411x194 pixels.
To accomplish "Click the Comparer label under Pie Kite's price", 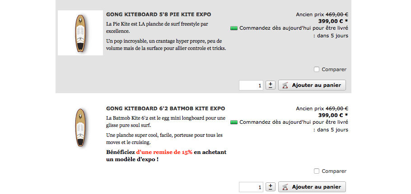I will [x=334, y=69].
